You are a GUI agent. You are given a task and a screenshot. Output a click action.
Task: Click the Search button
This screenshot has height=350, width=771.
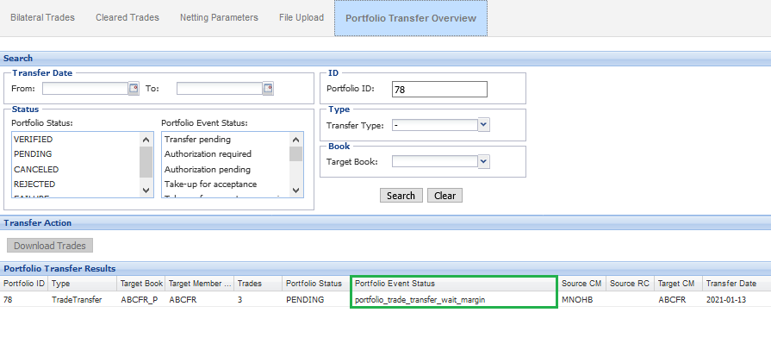click(401, 196)
